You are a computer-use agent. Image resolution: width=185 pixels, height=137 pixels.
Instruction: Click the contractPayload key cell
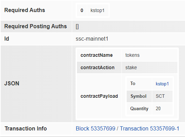tap(99, 96)
